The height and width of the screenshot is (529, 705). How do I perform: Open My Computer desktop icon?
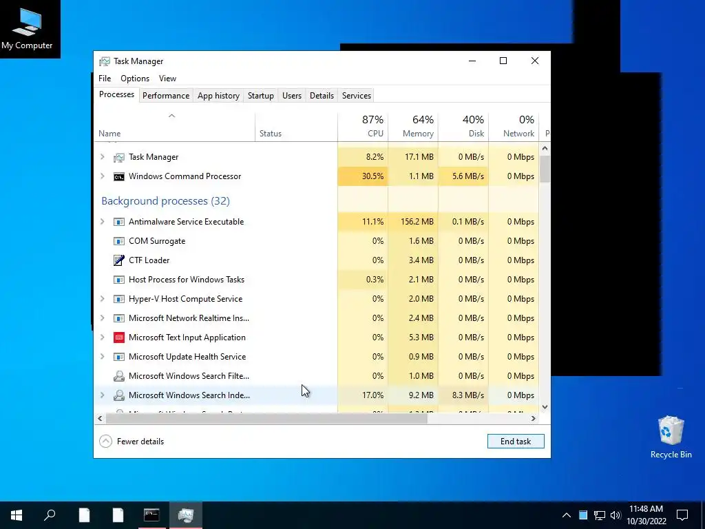[27, 29]
